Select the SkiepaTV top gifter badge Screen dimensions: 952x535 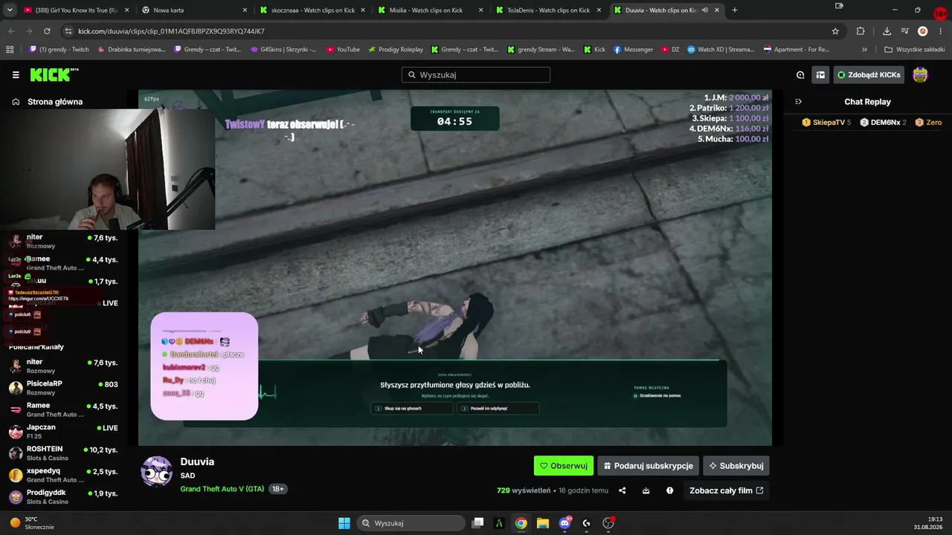pos(826,123)
